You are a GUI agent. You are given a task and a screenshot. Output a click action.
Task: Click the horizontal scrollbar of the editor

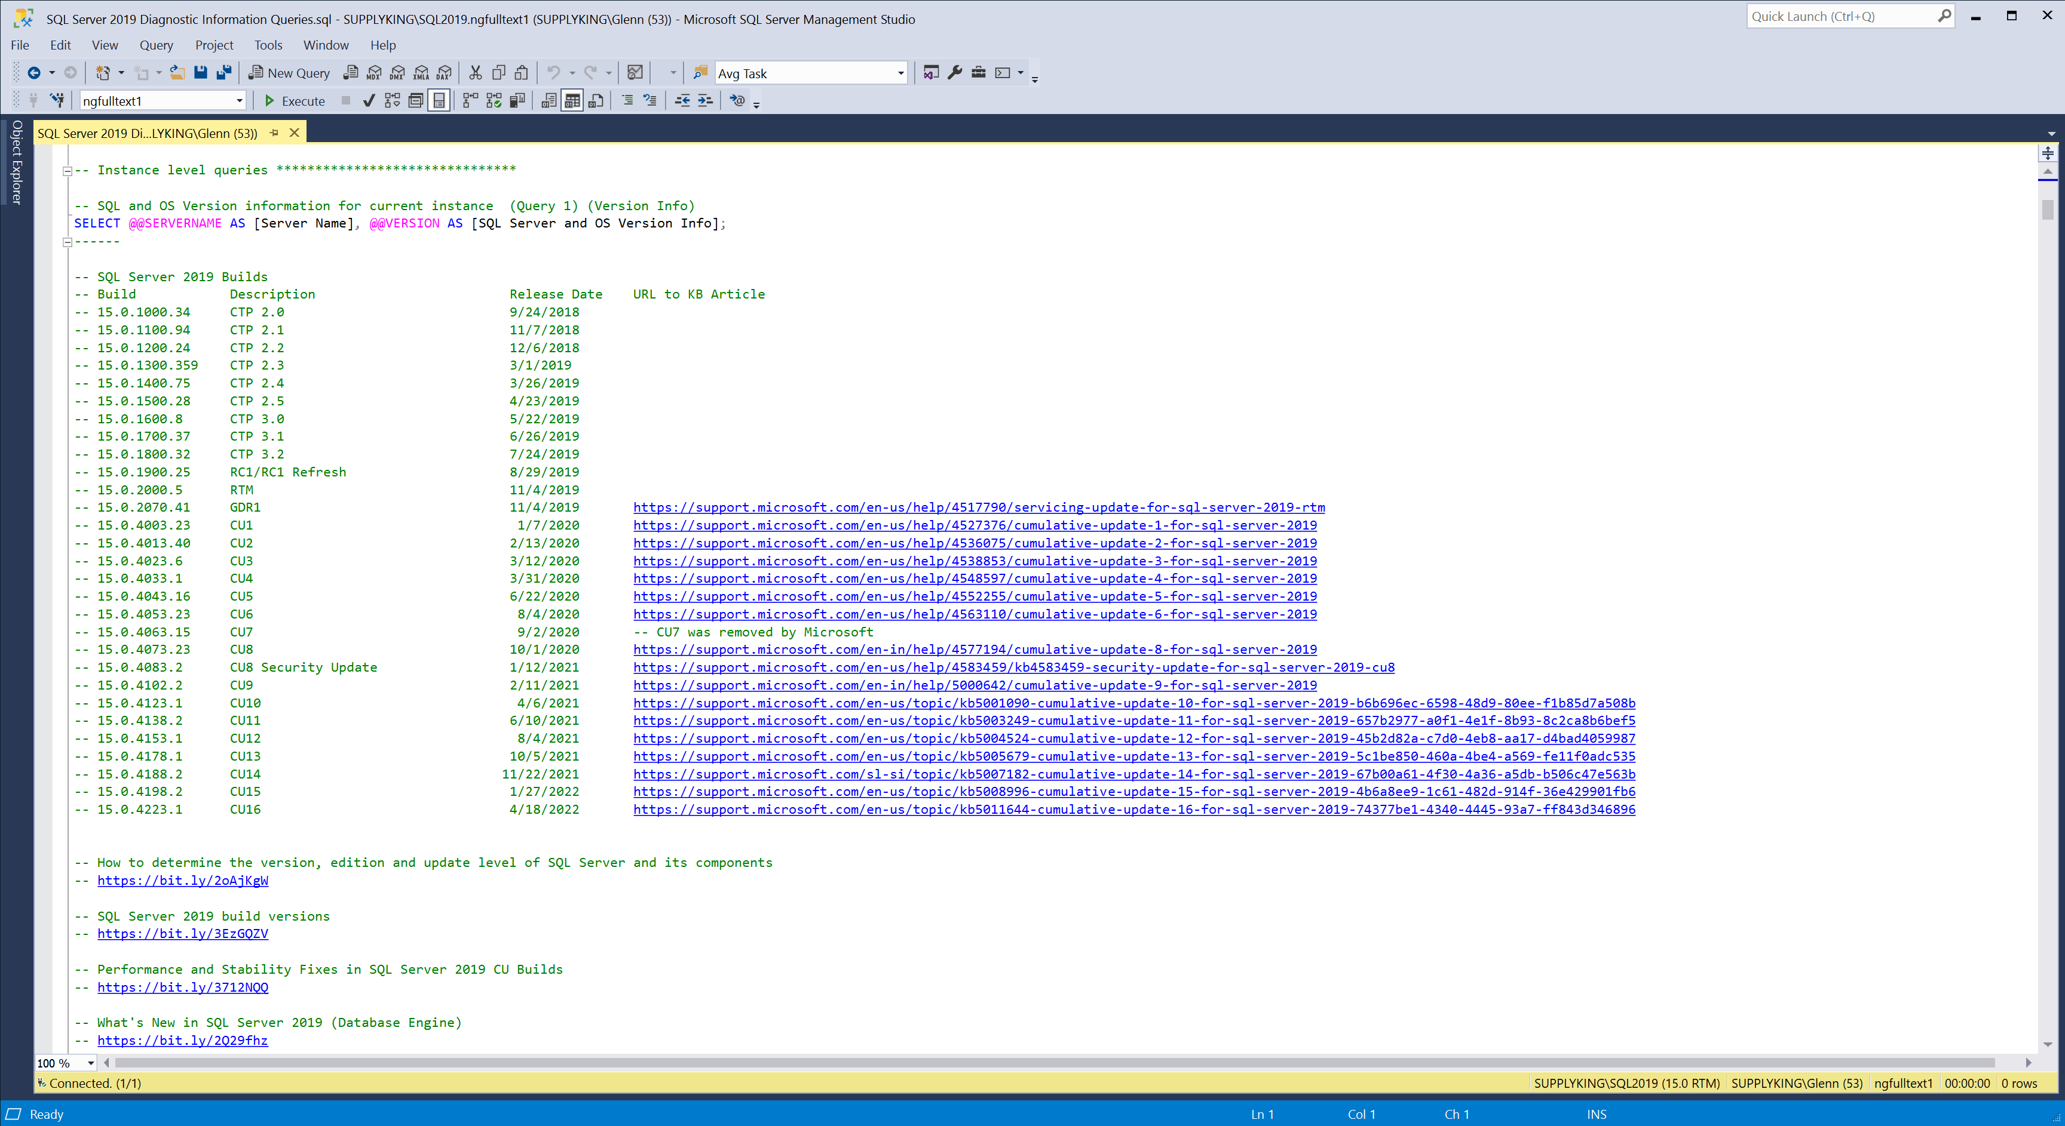pos(1042,1063)
